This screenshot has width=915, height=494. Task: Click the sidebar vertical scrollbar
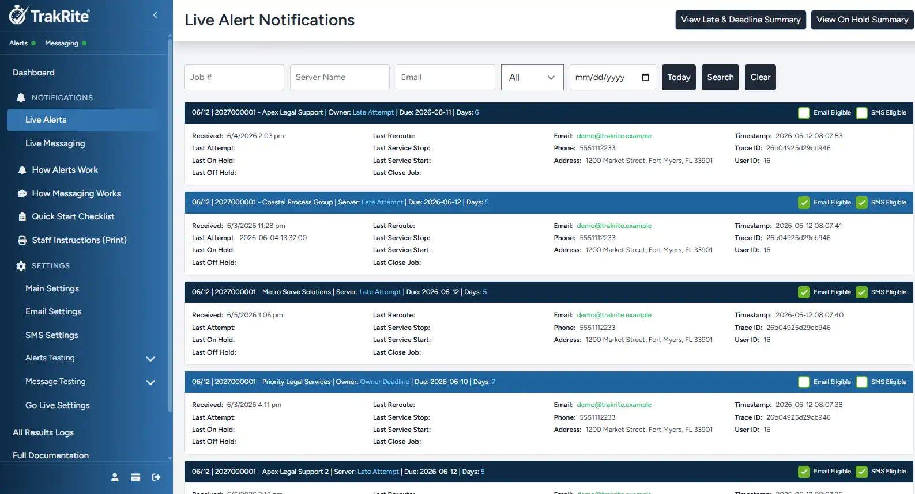pos(170,225)
